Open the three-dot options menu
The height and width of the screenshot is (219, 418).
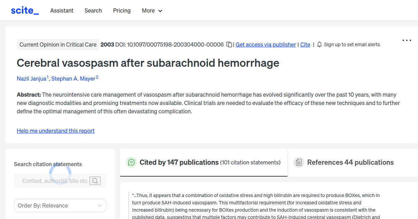407,40
